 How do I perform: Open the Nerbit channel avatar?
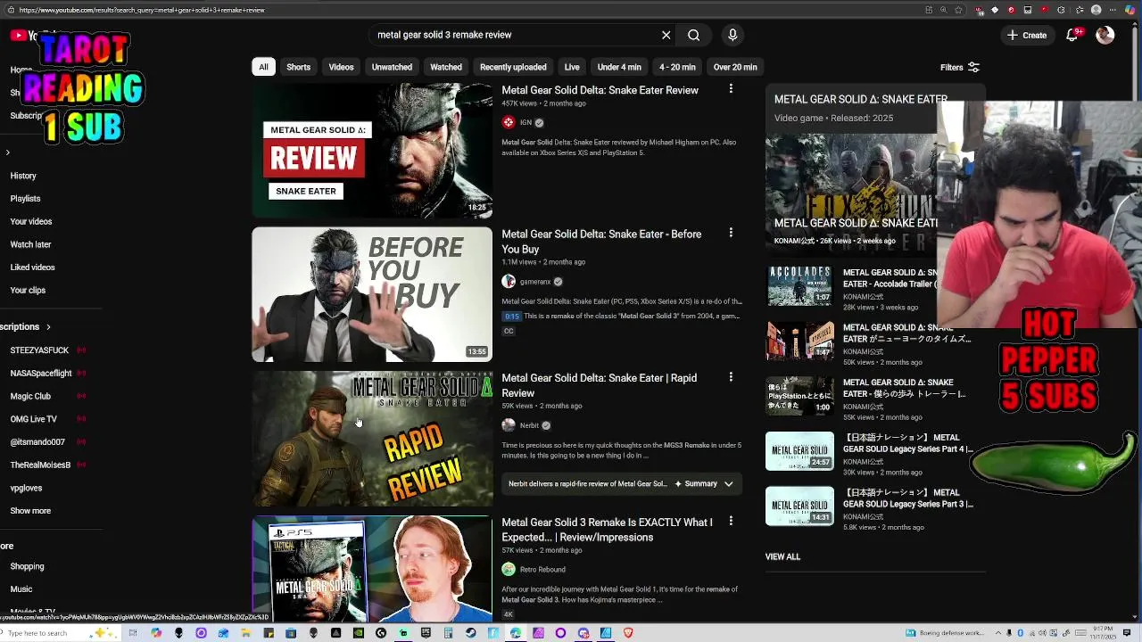point(509,425)
